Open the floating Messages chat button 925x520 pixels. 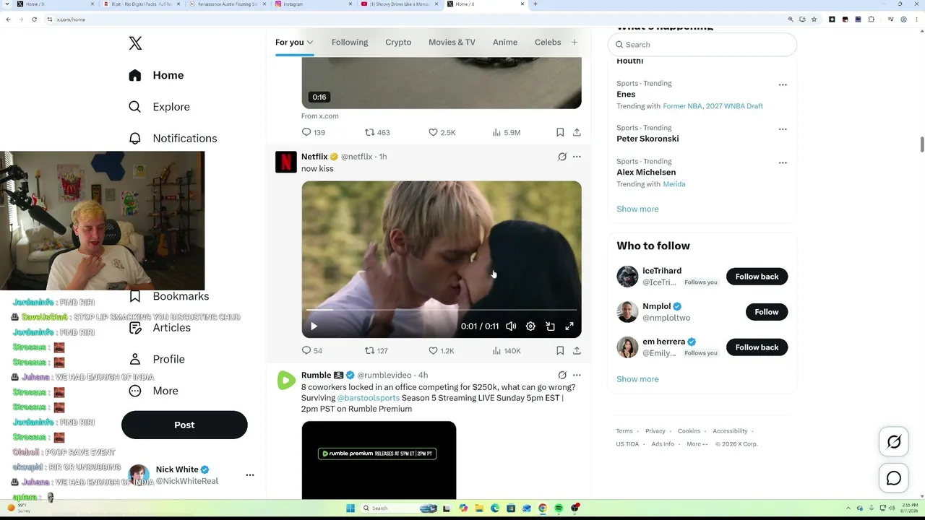(x=894, y=478)
